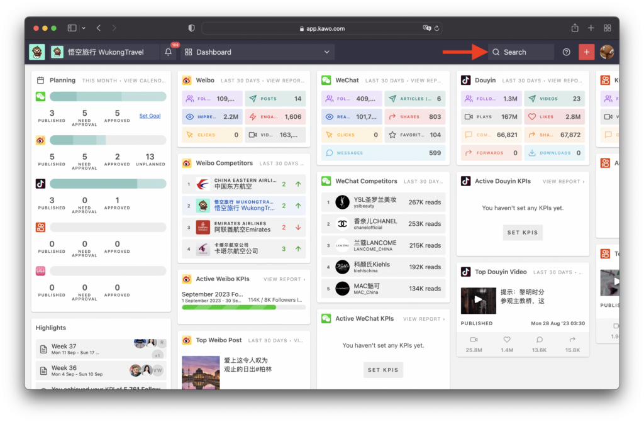
Task: Click the Weibo card logo icon
Action: (x=186, y=80)
